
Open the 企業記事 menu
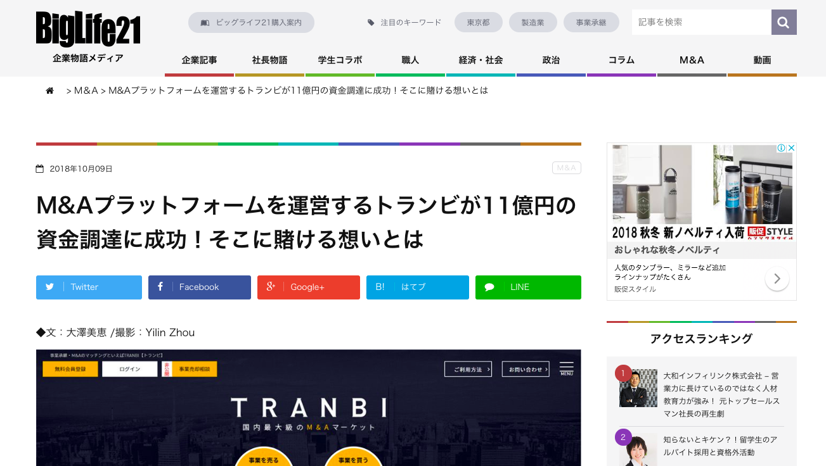point(199,61)
